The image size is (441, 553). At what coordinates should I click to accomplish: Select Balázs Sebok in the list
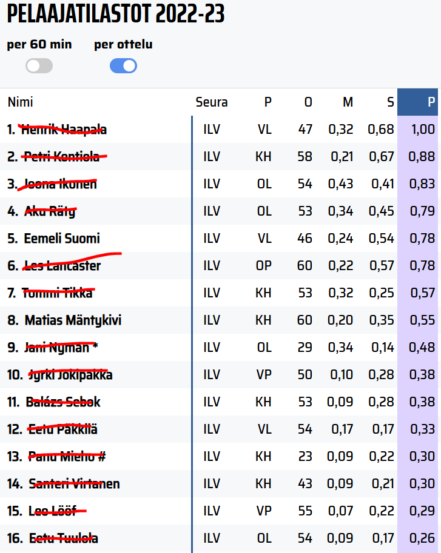pyautogui.click(x=64, y=402)
